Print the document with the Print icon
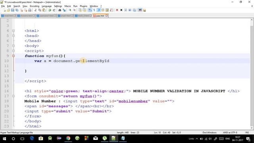 [x=30, y=10]
